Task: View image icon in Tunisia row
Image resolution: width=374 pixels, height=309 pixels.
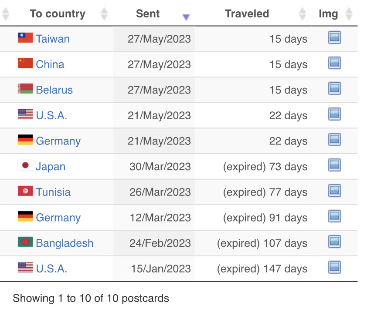Action: [x=334, y=191]
